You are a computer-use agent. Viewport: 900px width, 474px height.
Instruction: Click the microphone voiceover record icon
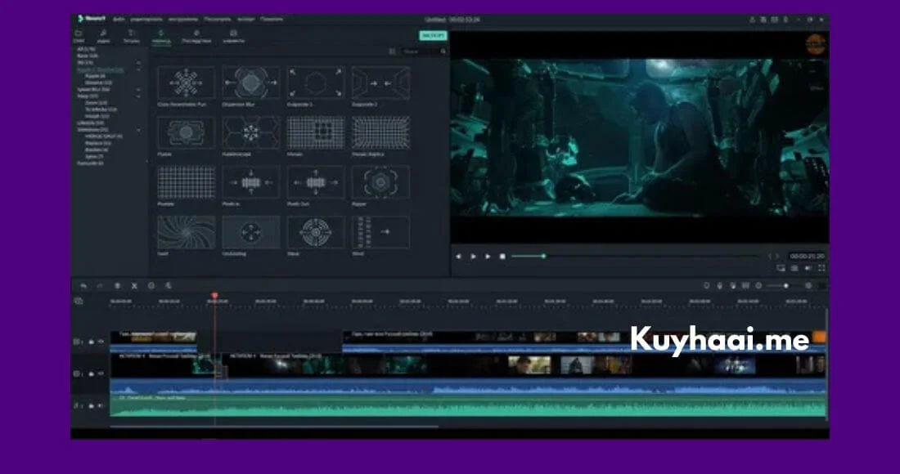(720, 285)
